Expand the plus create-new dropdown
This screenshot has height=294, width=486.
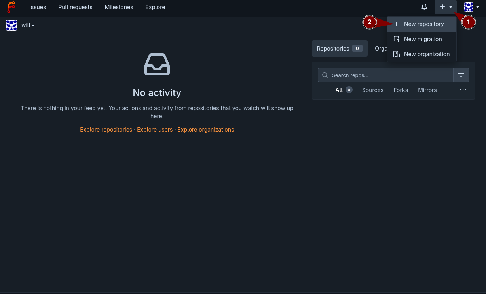[446, 7]
